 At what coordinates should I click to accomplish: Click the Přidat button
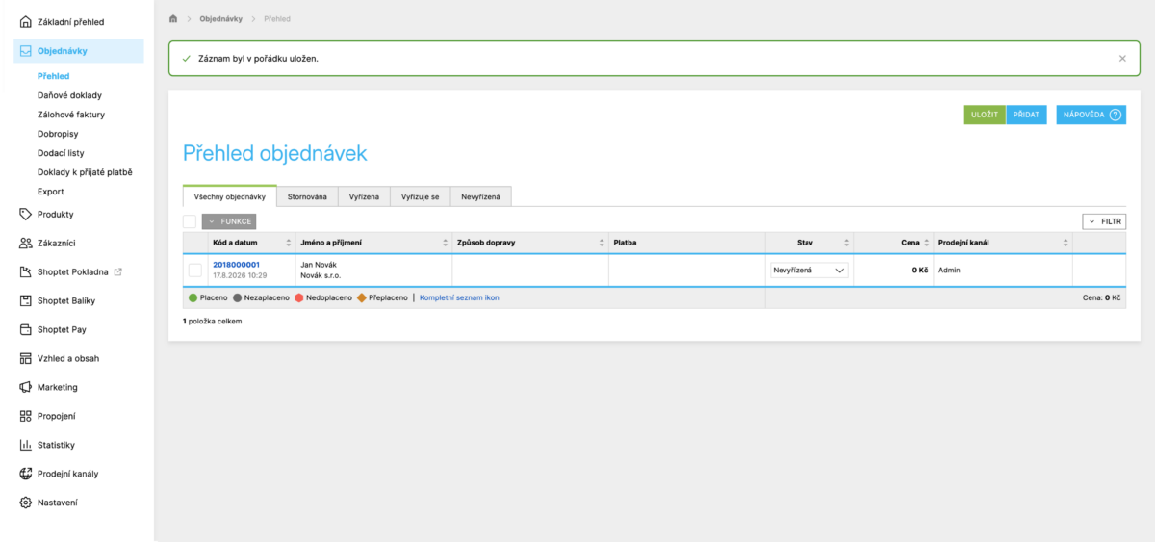[x=1026, y=115]
